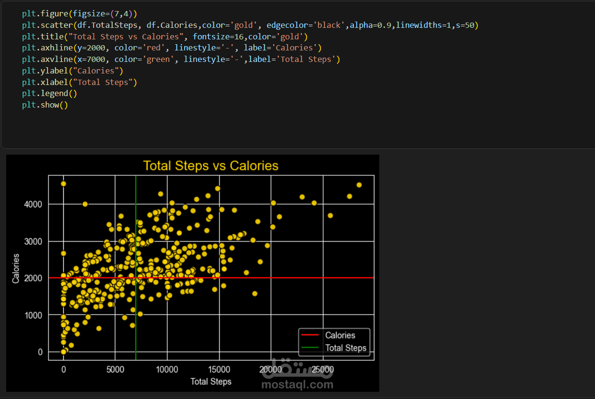This screenshot has width=595, height=399.
Task: Click the mostaql.com watermark
Action: click(x=297, y=384)
